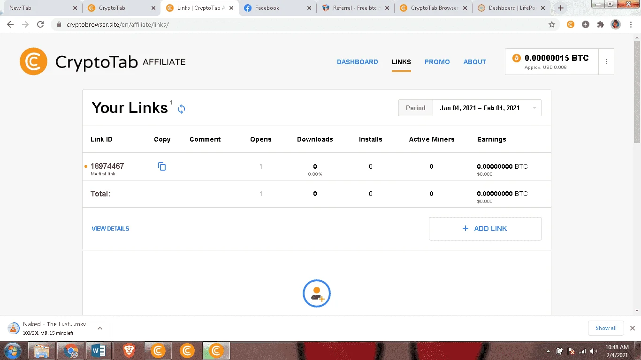The height and width of the screenshot is (360, 641).
Task: Dismiss the downloads bar
Action: tap(632, 328)
